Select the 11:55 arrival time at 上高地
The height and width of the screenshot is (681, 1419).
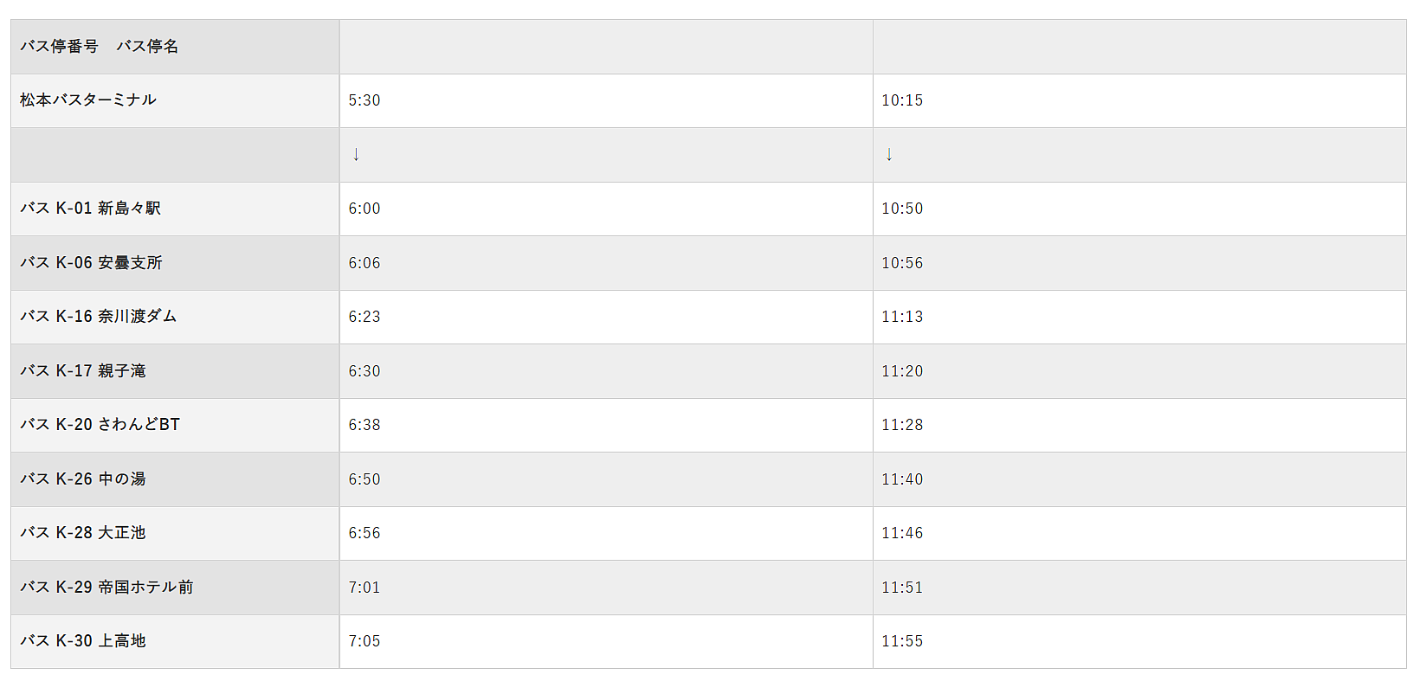[902, 641]
